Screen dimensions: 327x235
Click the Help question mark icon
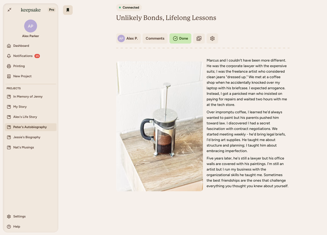(9, 227)
